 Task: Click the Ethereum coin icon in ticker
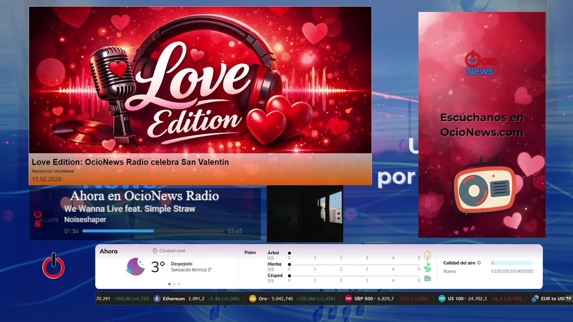pos(157,299)
